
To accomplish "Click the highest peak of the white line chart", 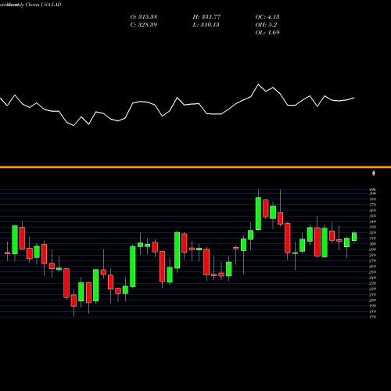I will 259,84.
